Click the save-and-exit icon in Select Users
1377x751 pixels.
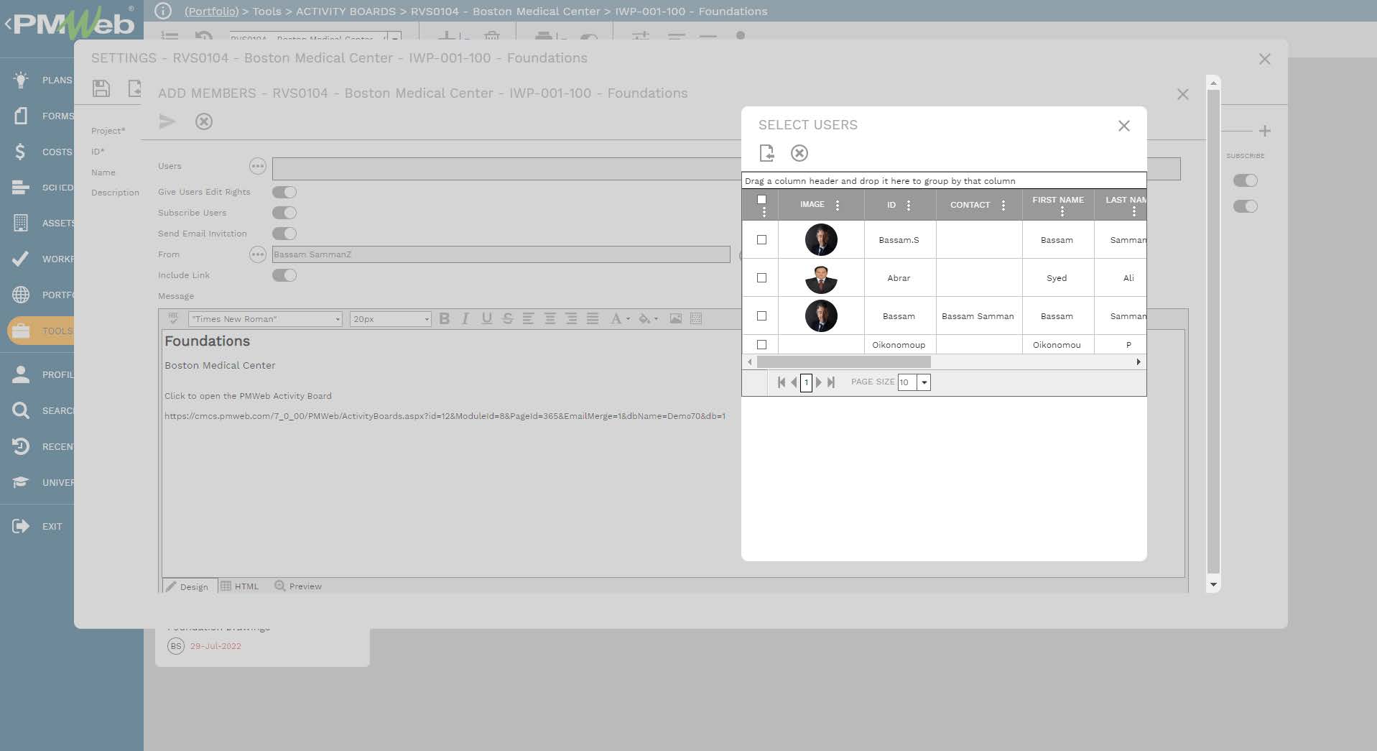click(x=766, y=153)
